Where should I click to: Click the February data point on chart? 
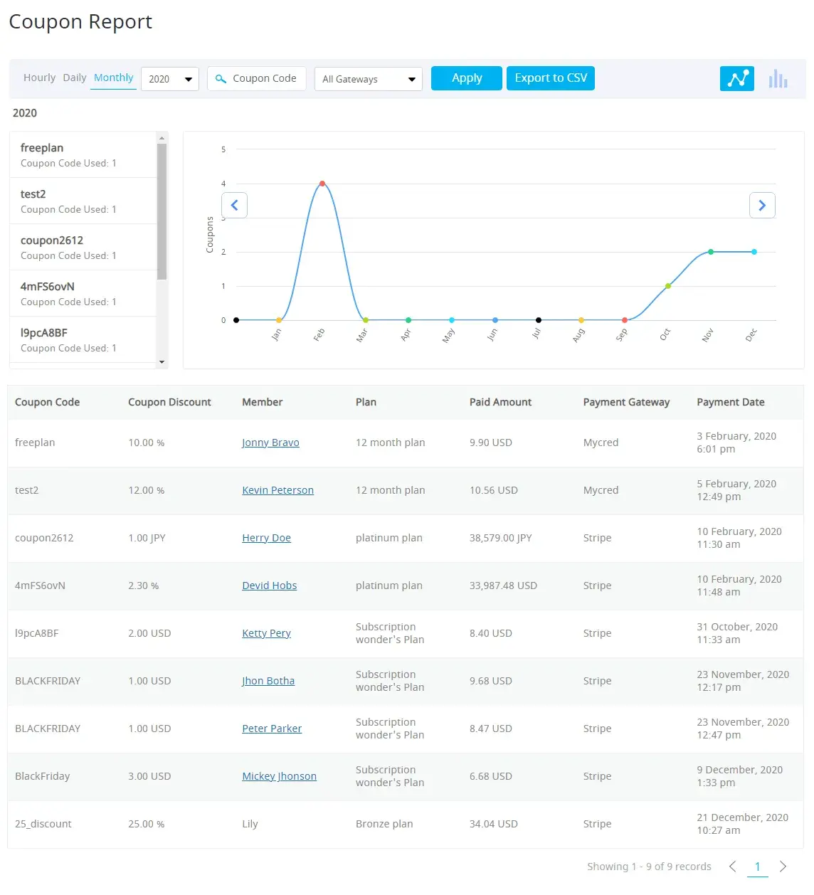pyautogui.click(x=322, y=184)
